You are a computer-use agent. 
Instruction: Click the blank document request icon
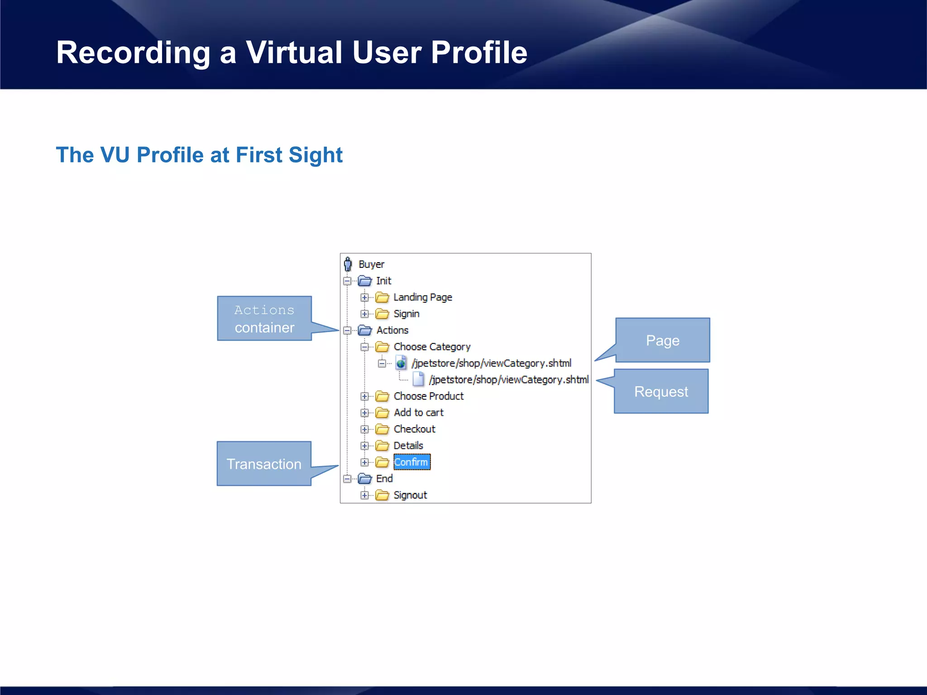[x=418, y=379]
